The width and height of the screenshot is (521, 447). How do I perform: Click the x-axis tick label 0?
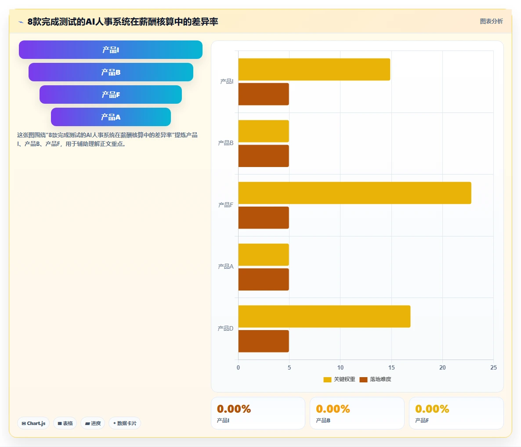[x=238, y=367]
